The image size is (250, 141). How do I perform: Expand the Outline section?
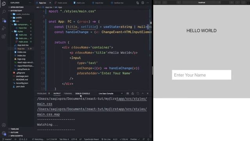(14, 132)
